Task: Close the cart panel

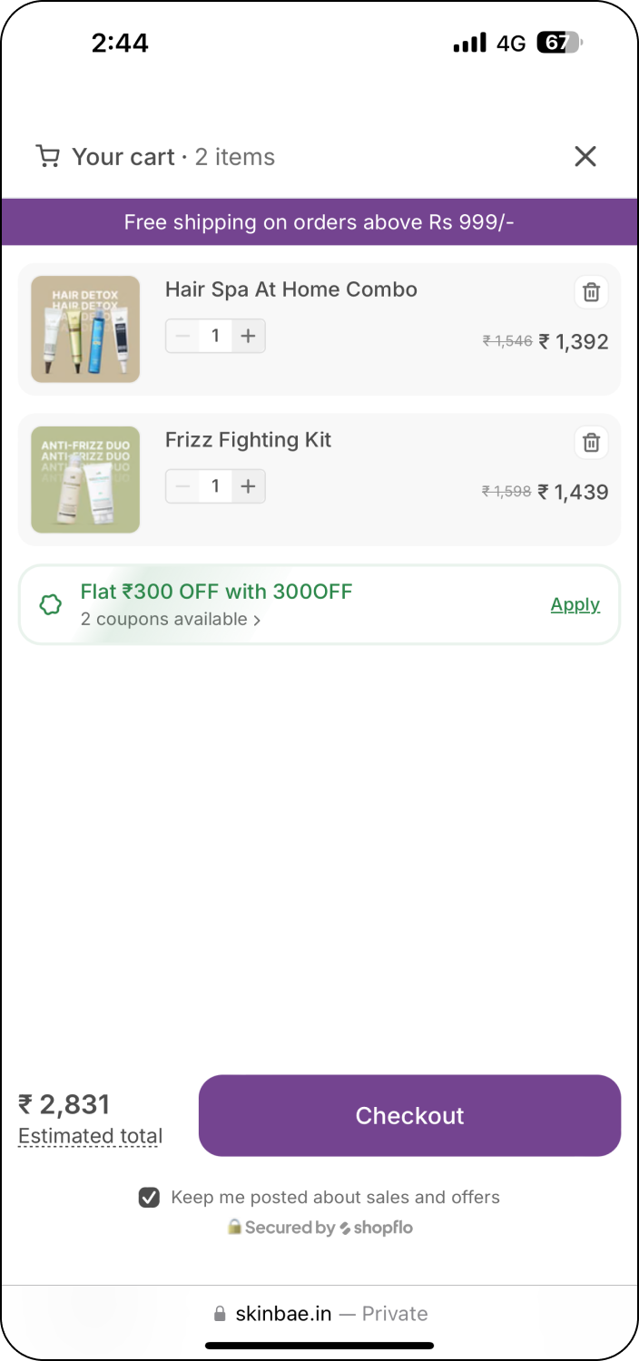Action: click(x=585, y=156)
